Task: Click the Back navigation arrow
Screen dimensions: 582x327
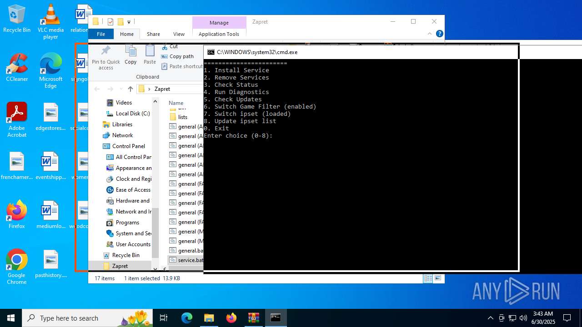Action: click(96, 89)
